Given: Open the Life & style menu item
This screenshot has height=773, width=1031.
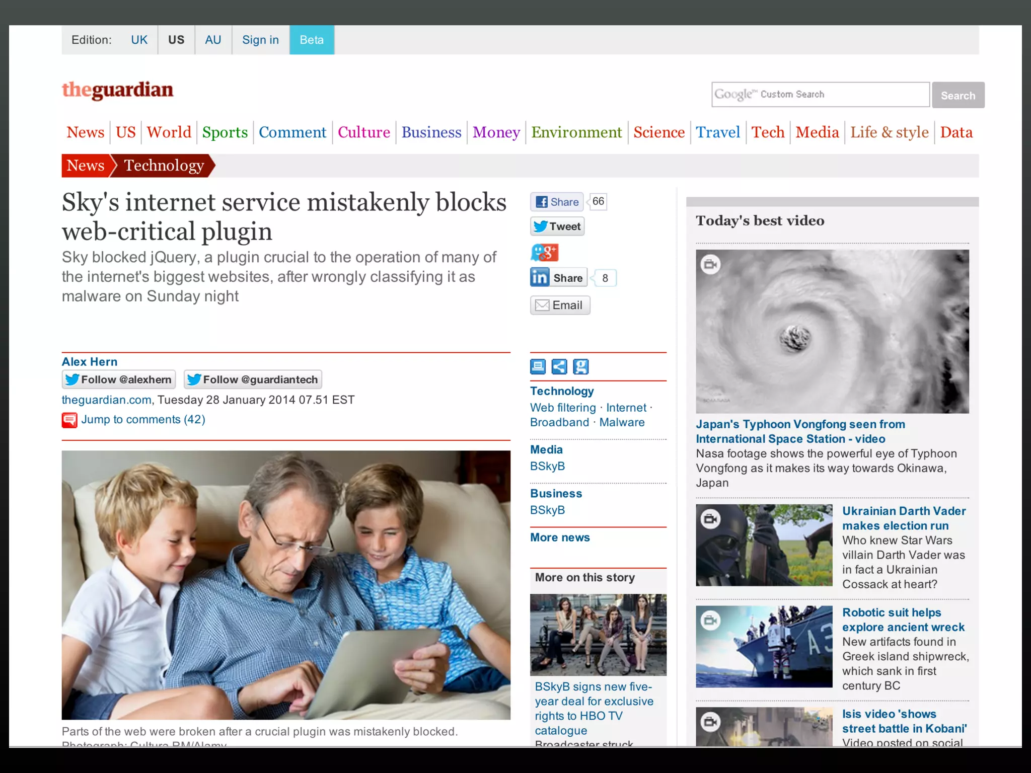Looking at the screenshot, I should click(889, 132).
